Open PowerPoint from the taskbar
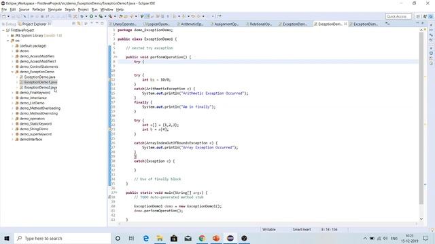Screen dimensions: 435x244 (216, 238)
